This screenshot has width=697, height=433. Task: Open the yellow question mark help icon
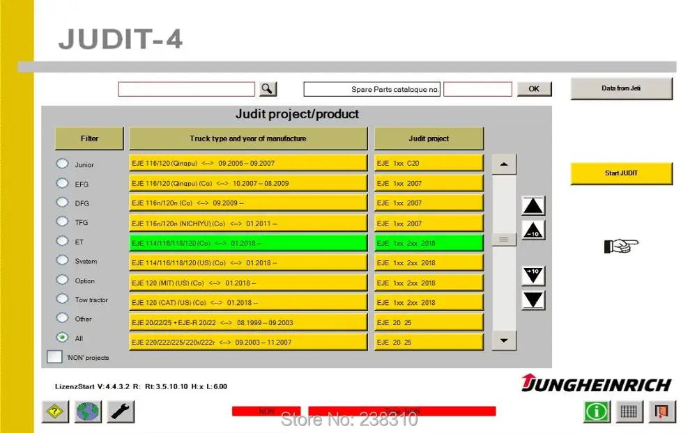[x=55, y=411]
